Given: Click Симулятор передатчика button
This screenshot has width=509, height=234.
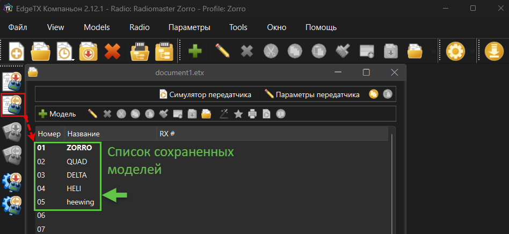Looking at the screenshot, I should [206, 95].
